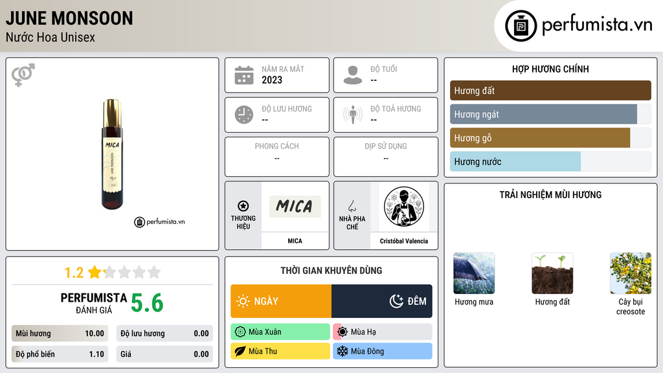Image resolution: width=663 pixels, height=373 pixels.
Task: Select the Ngày orange time block
Action: pos(281,301)
